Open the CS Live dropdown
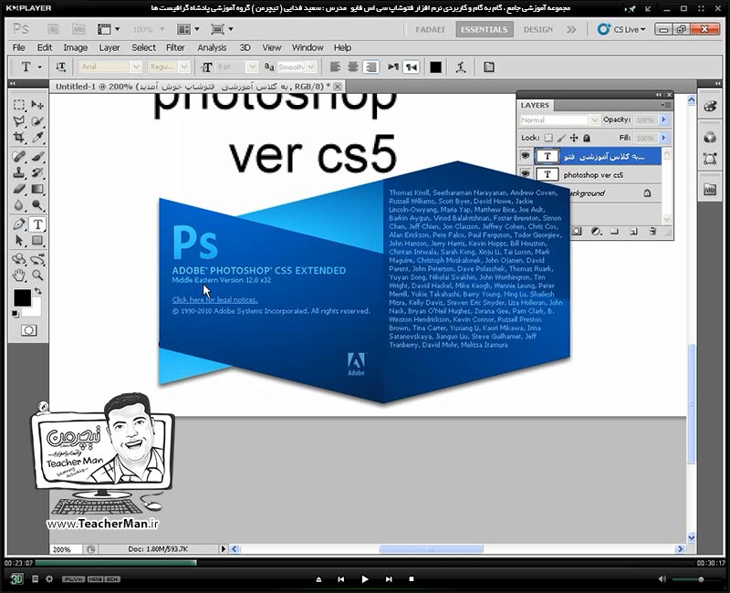 [621, 29]
